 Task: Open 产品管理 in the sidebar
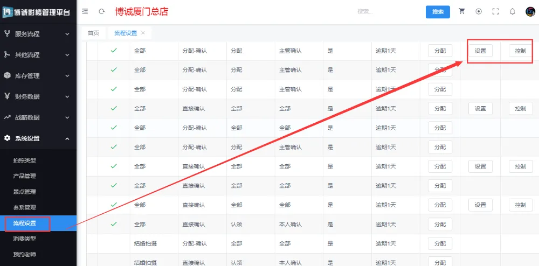pyautogui.click(x=25, y=176)
